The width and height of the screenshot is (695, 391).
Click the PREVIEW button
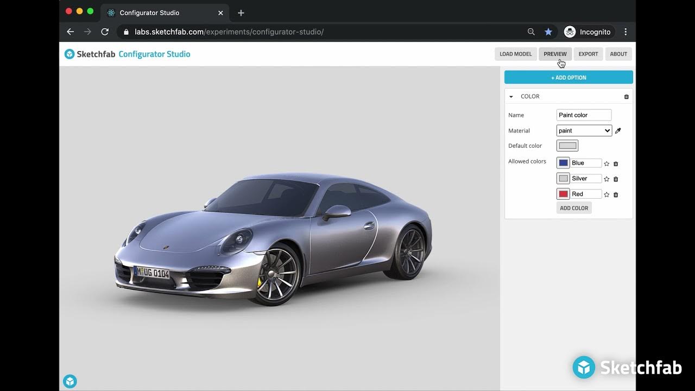tap(555, 54)
